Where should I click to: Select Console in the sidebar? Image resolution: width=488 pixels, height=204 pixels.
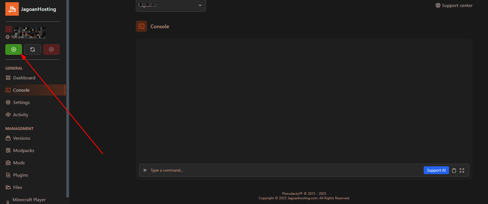[x=35, y=90]
